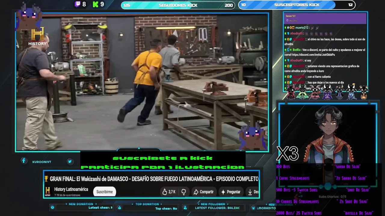385x216 pixels.
Task: Click the 'Latest cheer' text
Action: pyautogui.click(x=100, y=208)
